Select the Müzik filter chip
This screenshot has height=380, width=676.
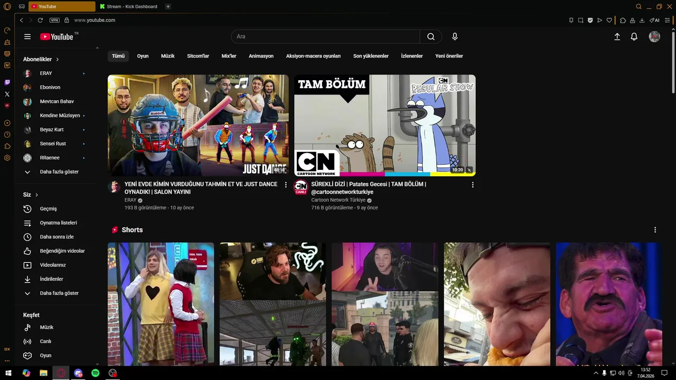point(167,56)
